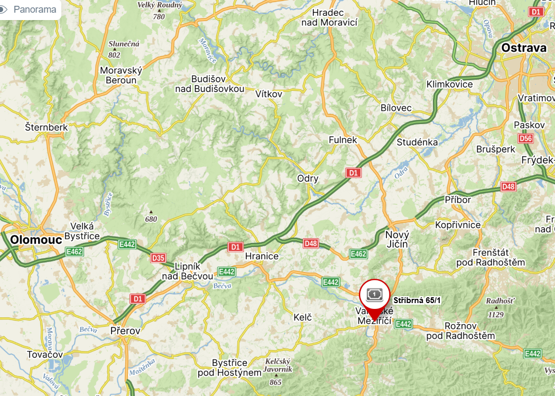Click the D48 shield near Příbor
This screenshot has height=396, width=555.
click(508, 187)
